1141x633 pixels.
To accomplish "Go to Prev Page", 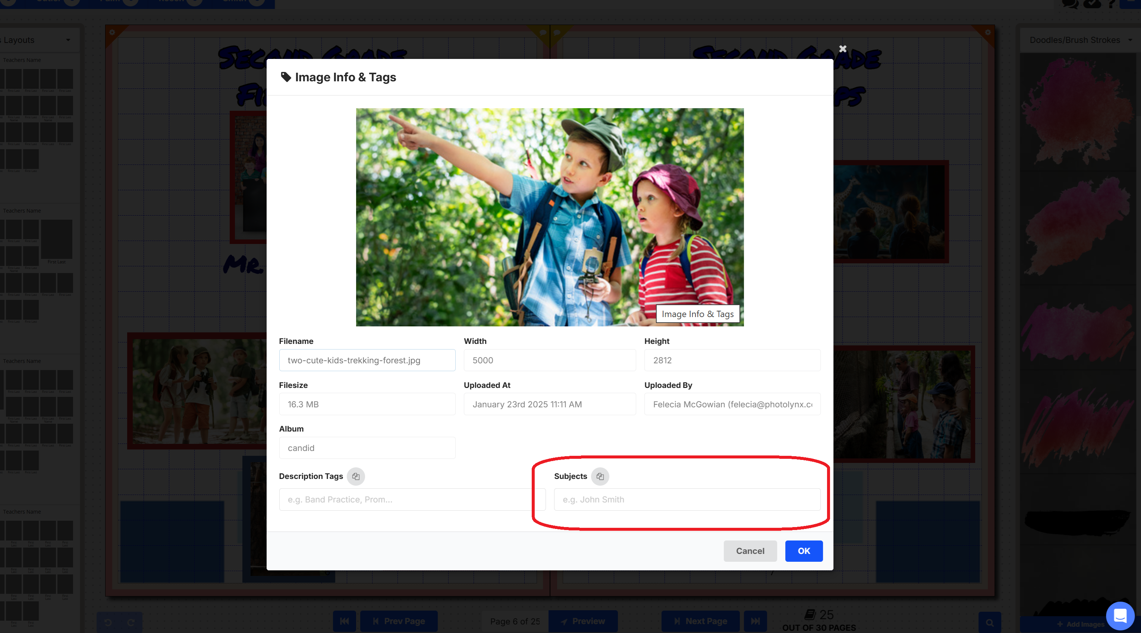I will (x=399, y=621).
